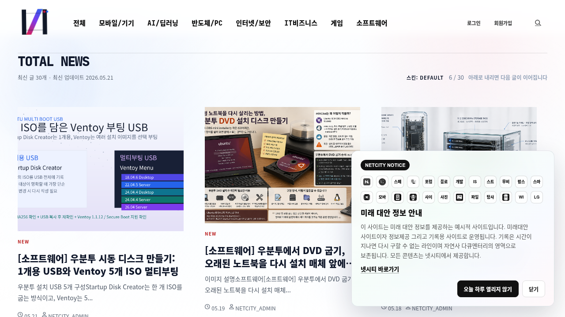This screenshot has width=565, height=317.
Task: Open the 우분투 DVD 설치 디스크 thumbnail
Action: (x=282, y=165)
